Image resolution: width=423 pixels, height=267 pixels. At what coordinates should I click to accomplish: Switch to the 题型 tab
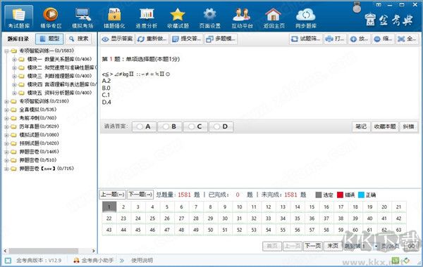[49, 39]
